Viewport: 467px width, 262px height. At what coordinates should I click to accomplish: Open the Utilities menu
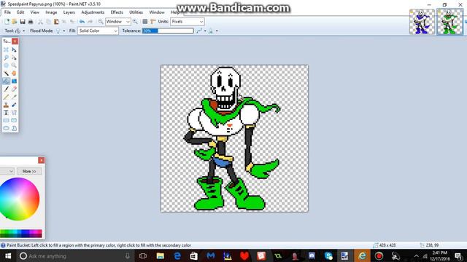136,12
